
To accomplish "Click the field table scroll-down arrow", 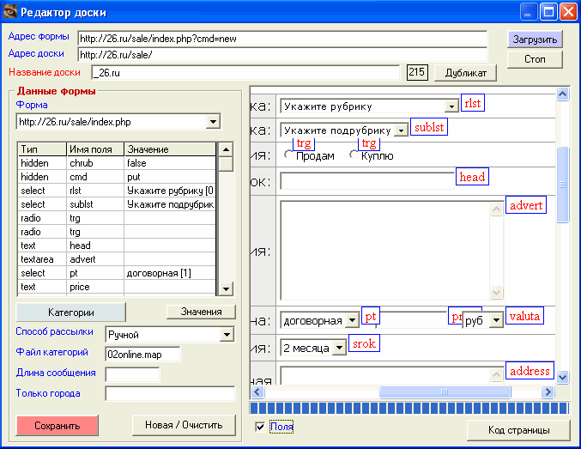I will point(226,288).
